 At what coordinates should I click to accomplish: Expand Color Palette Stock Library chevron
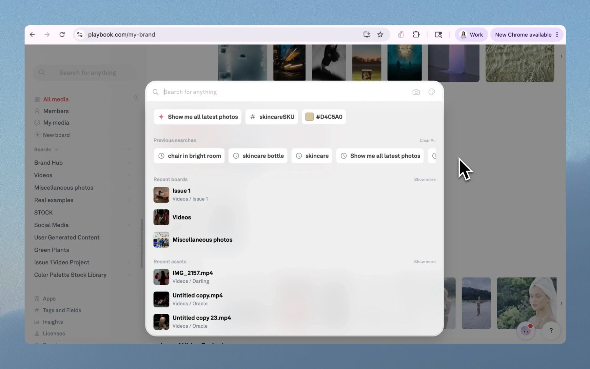(129, 275)
